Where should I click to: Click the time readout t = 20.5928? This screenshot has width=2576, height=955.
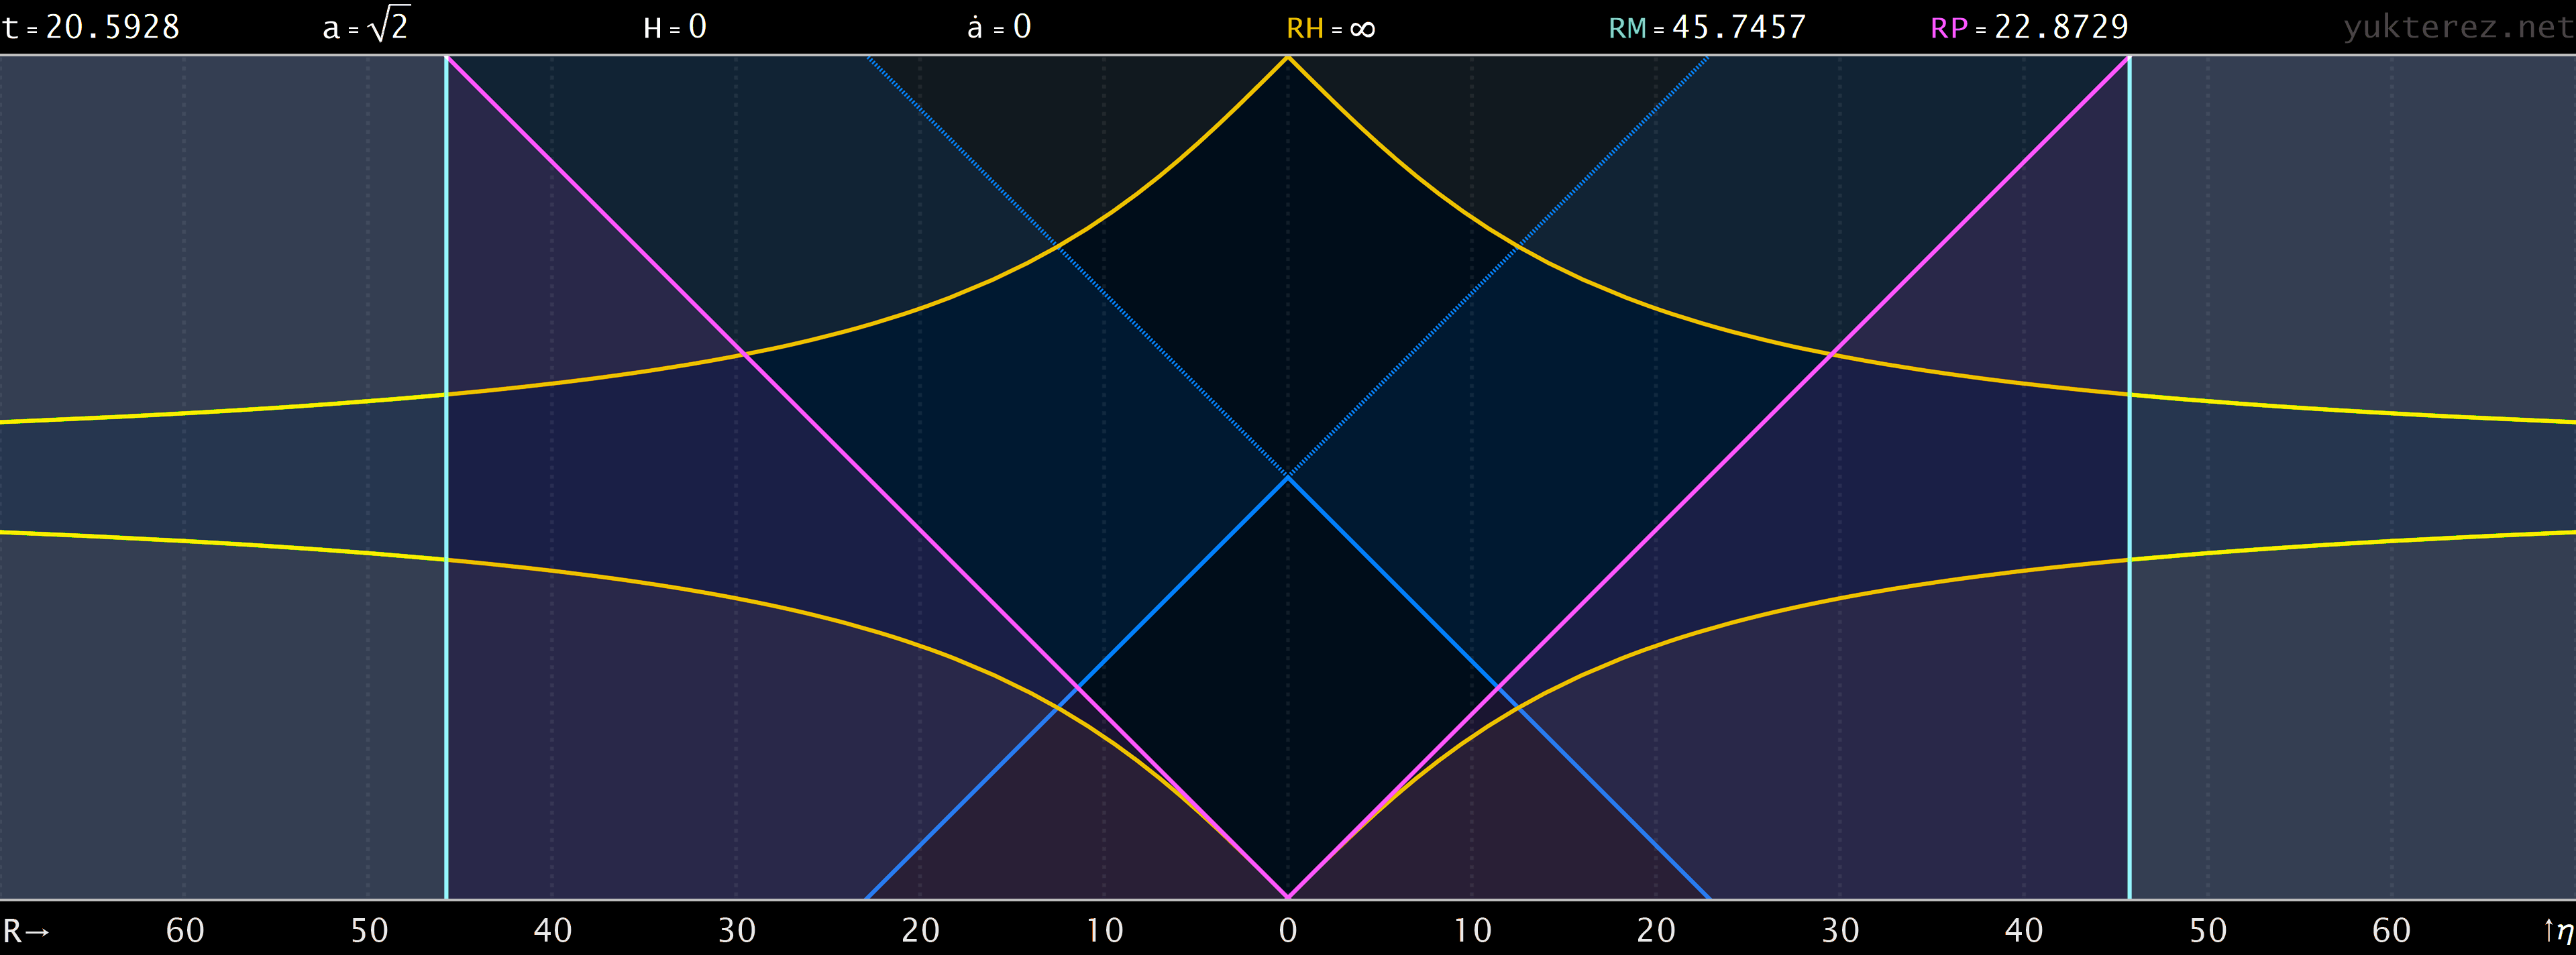click(x=91, y=27)
